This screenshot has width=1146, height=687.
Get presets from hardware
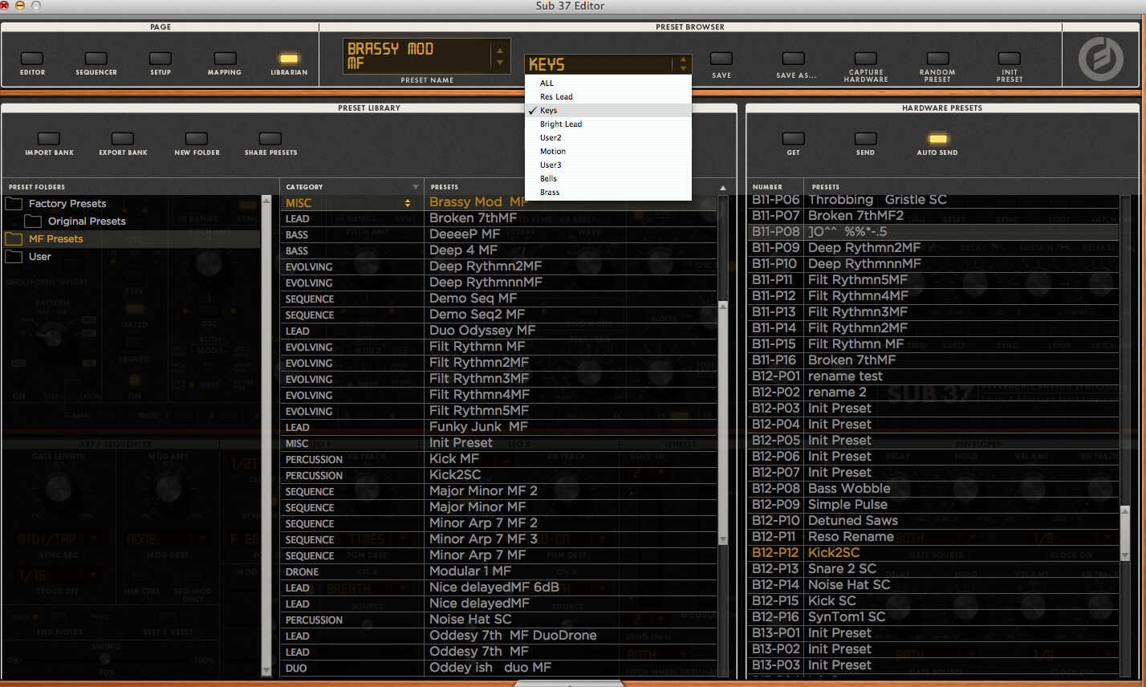click(793, 139)
